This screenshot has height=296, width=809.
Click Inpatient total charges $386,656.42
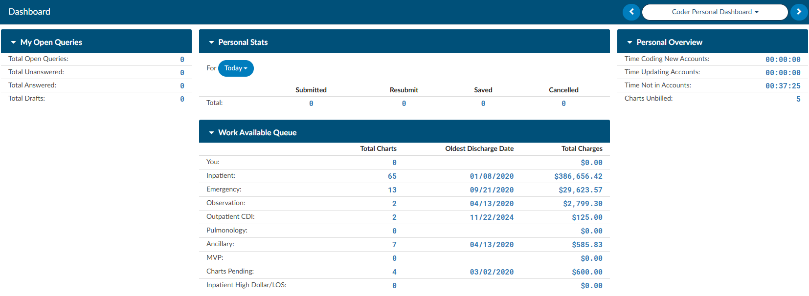(x=578, y=176)
